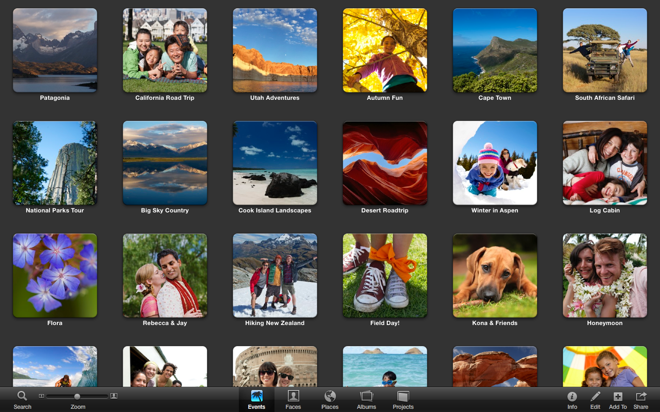Click the 'Honeymoon' title text
The height and width of the screenshot is (412, 660).
[x=605, y=323]
